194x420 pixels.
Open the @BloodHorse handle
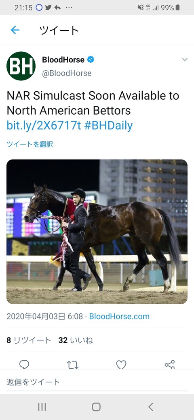(x=67, y=73)
